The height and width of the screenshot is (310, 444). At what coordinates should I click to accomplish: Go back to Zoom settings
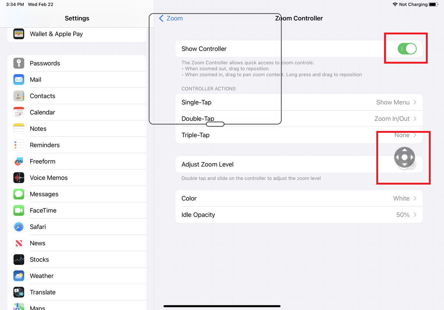pyautogui.click(x=171, y=18)
